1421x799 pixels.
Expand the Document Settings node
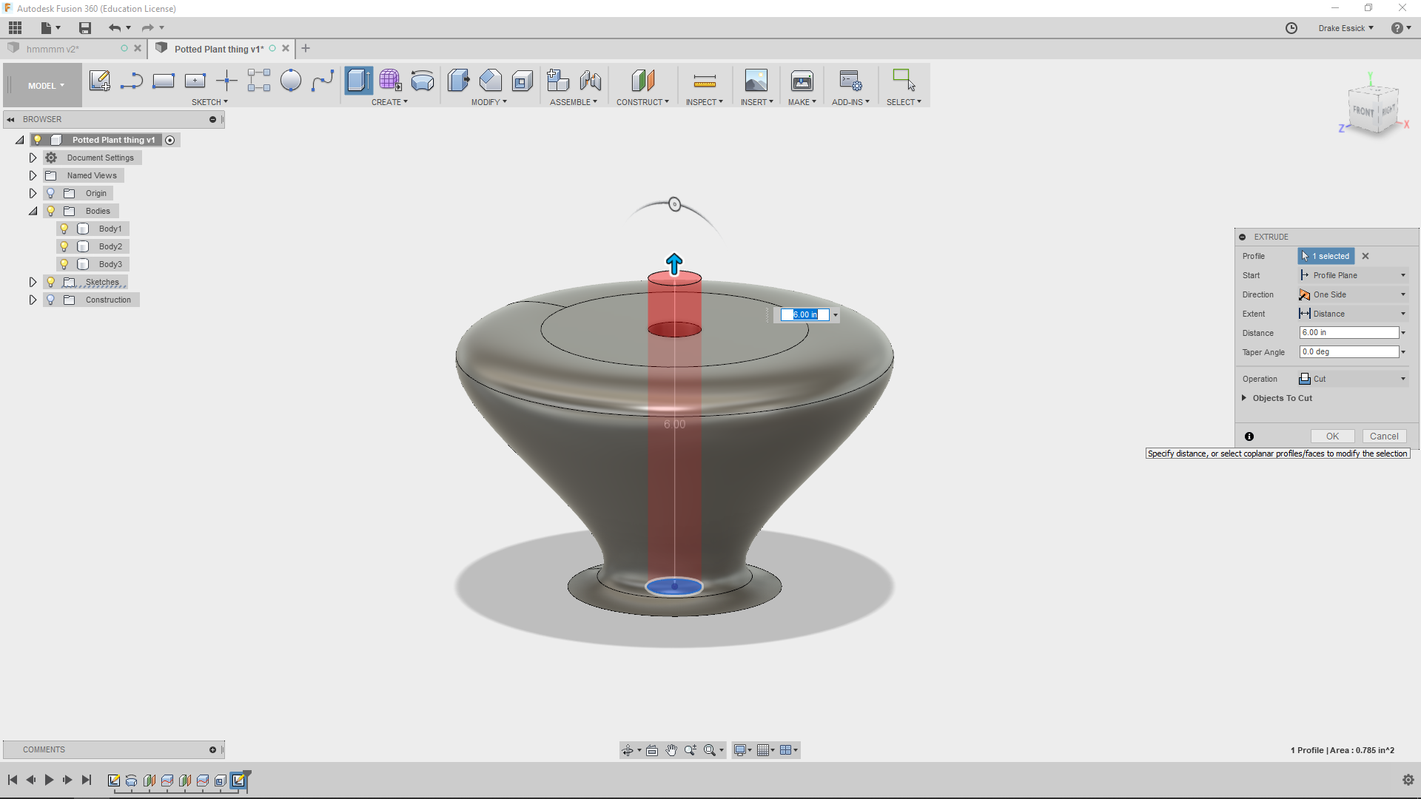click(x=33, y=158)
